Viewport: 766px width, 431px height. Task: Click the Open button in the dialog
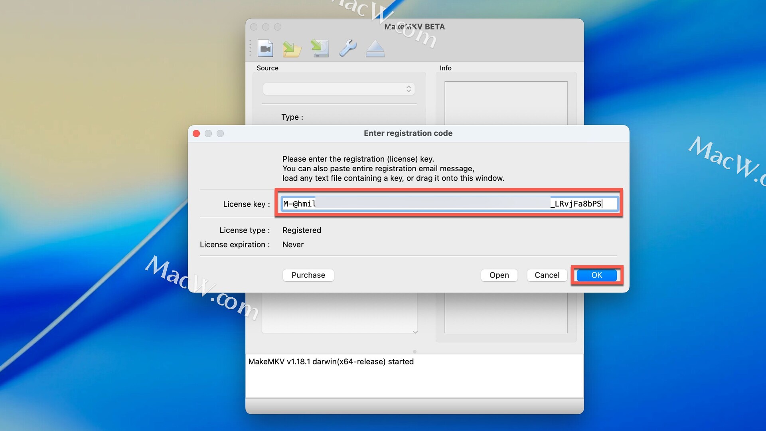point(499,275)
